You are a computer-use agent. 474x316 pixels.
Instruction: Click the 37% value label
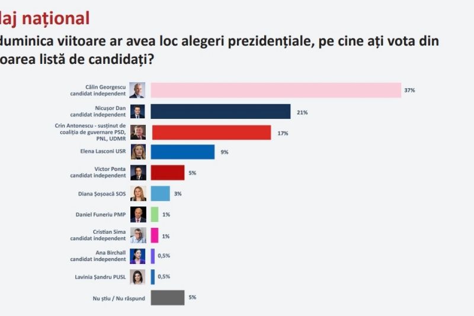[x=409, y=91]
